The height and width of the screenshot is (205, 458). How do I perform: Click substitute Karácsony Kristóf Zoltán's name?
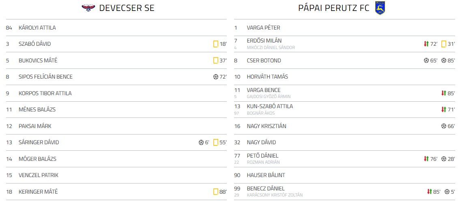(x=275, y=195)
